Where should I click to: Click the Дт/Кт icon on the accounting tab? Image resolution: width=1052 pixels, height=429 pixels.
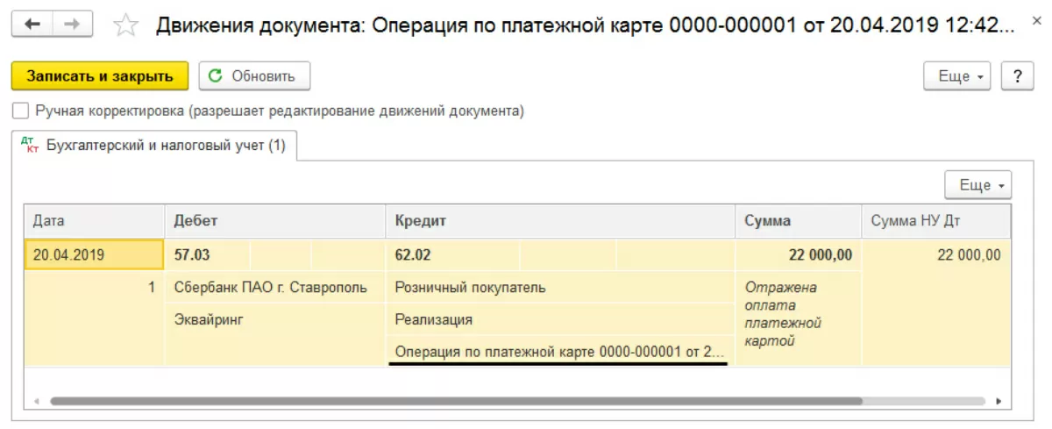[x=30, y=145]
